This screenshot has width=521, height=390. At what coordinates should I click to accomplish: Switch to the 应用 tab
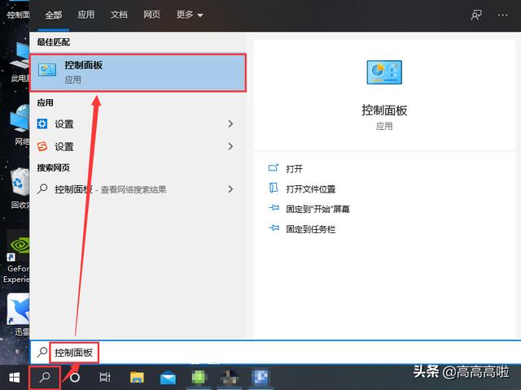click(86, 15)
